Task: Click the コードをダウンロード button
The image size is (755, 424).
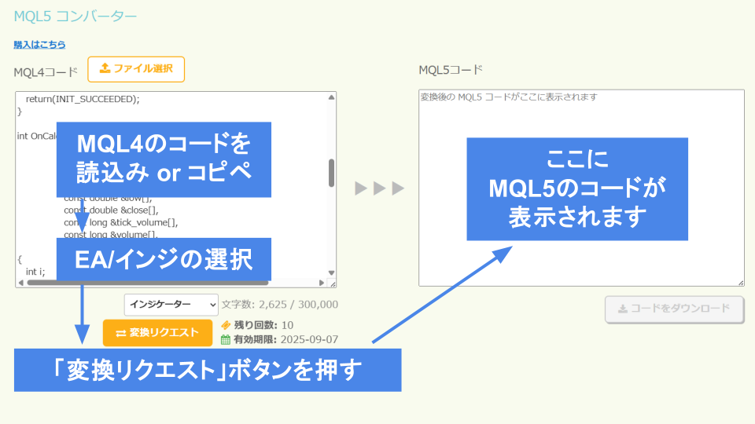Action: click(x=675, y=309)
